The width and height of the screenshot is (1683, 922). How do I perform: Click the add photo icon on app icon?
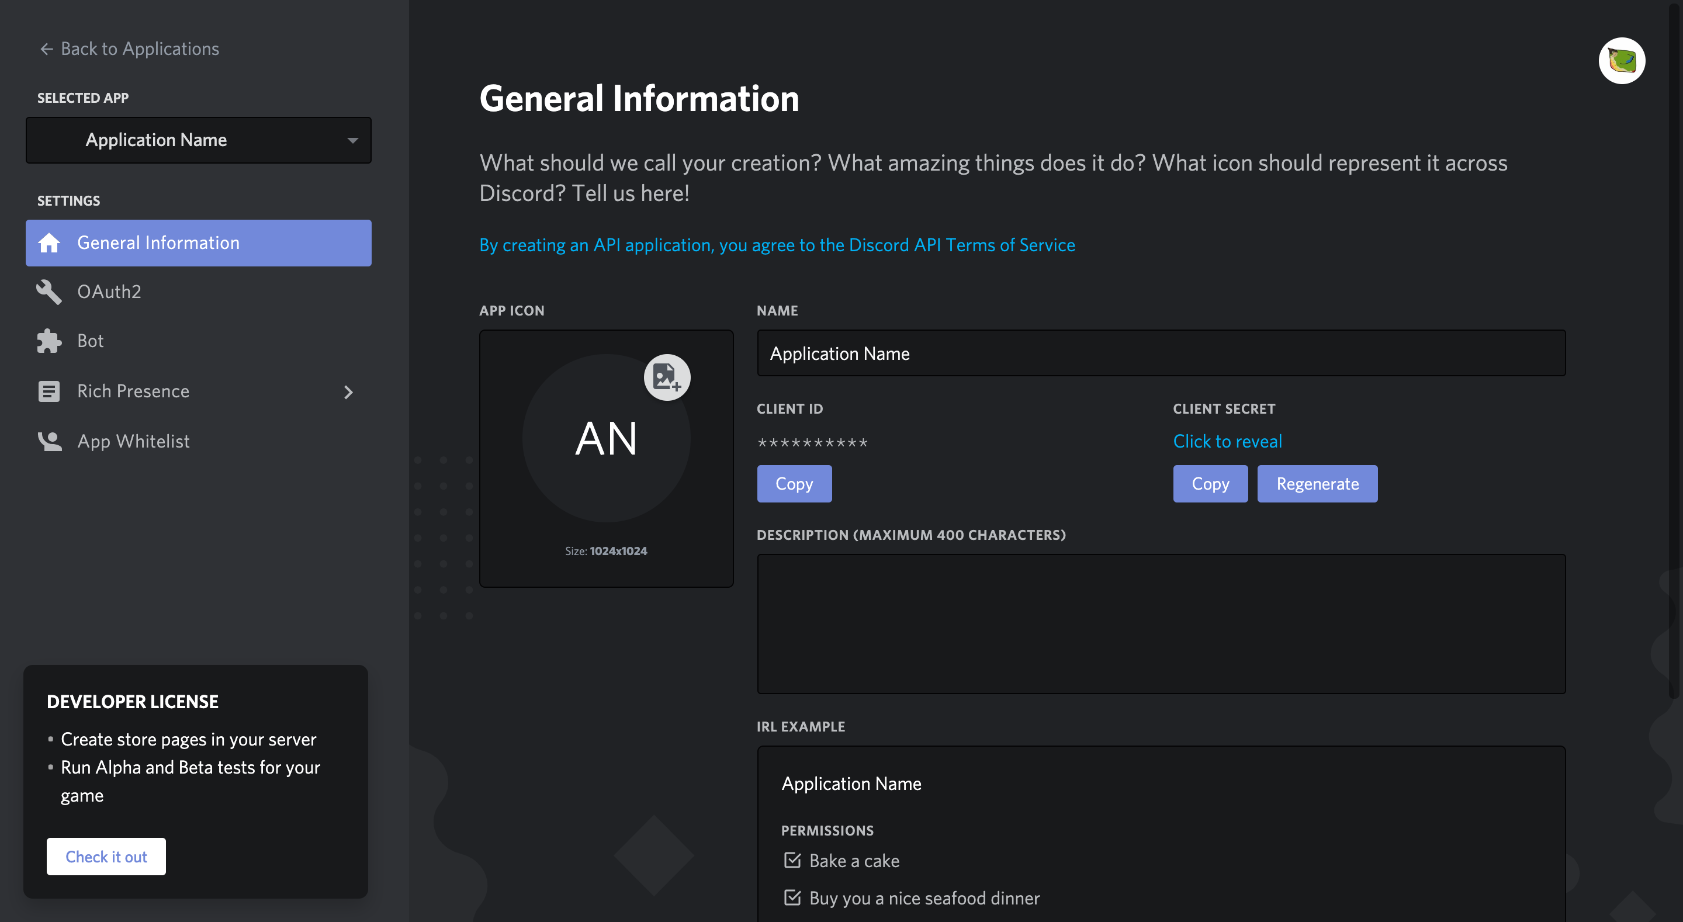point(666,376)
